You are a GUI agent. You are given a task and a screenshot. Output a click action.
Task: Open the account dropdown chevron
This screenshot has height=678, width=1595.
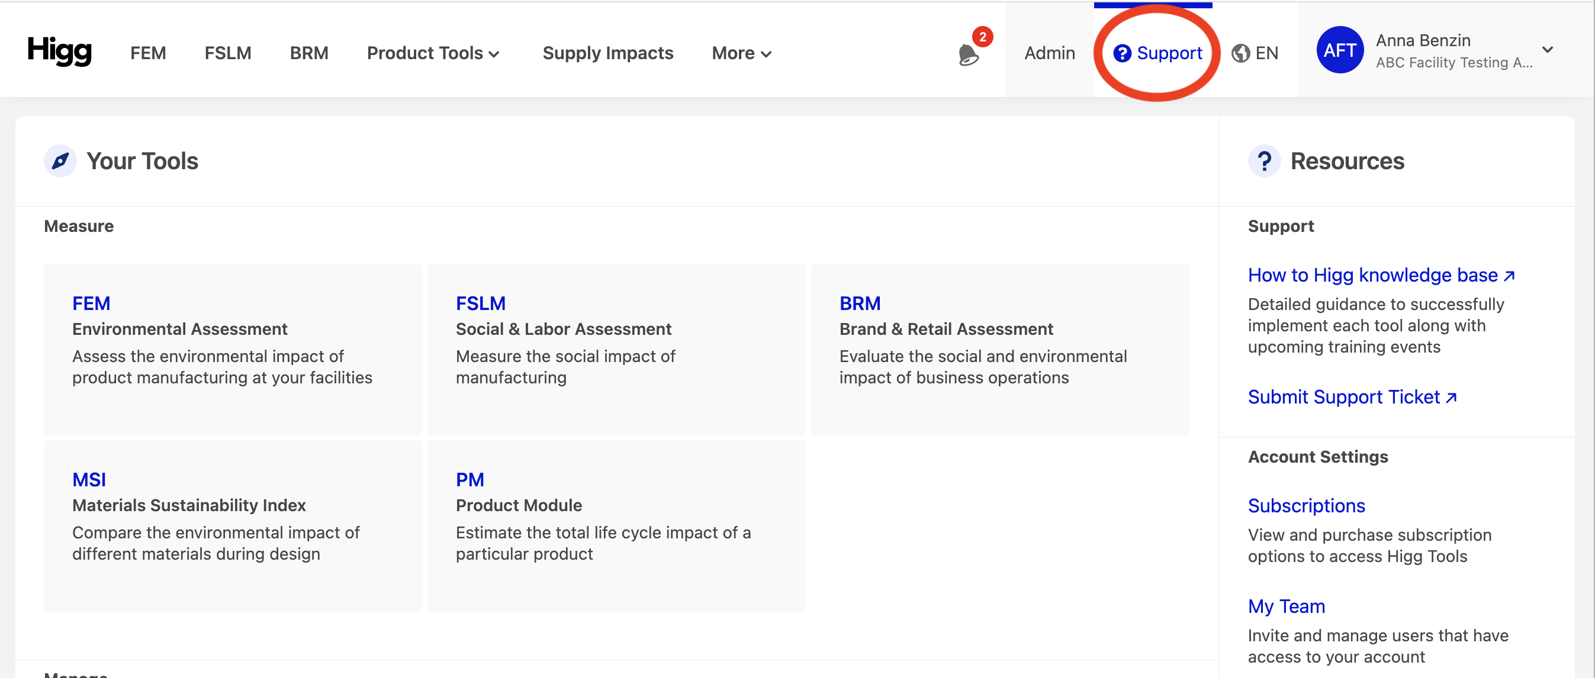pos(1547,50)
